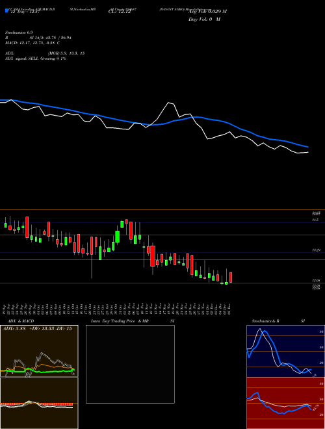This screenshot has width=325, height=429.
Task: Click the 14.5 price axis label
Action: pyautogui.click(x=315, y=220)
